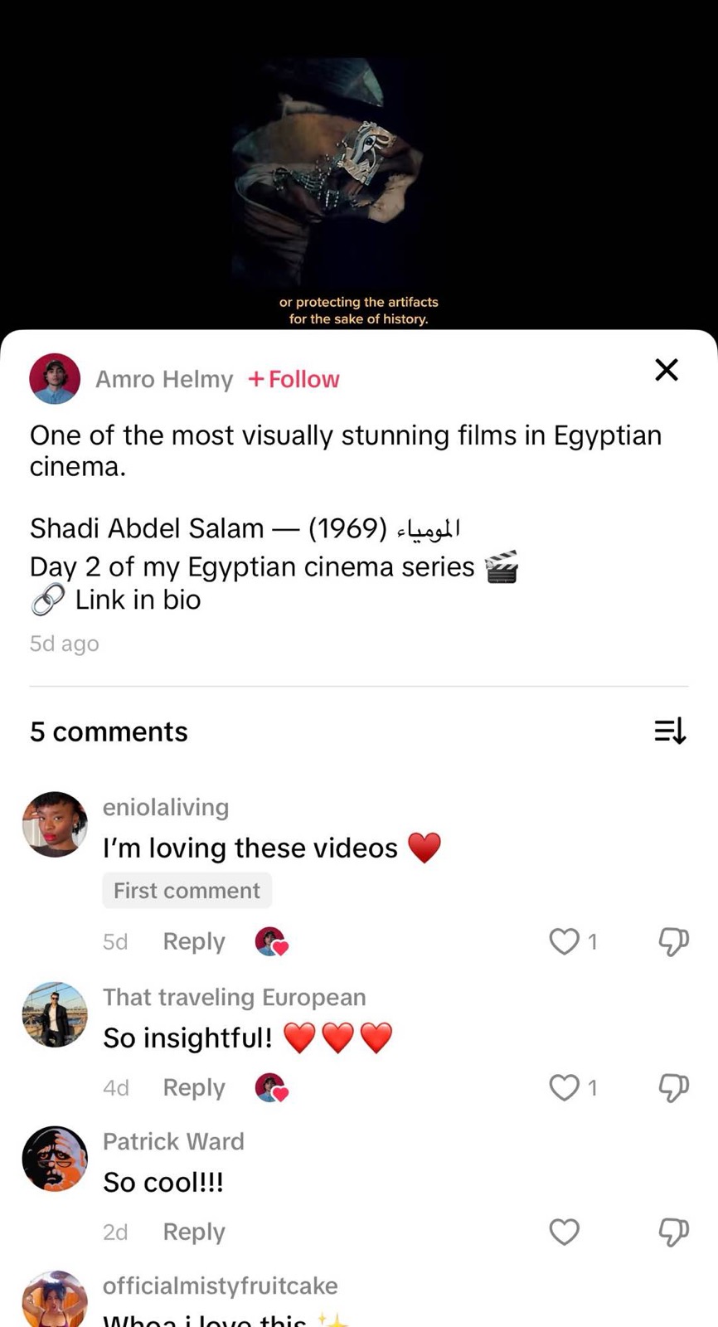Reply to eniolaliving's comment
718x1327 pixels.
coord(194,941)
